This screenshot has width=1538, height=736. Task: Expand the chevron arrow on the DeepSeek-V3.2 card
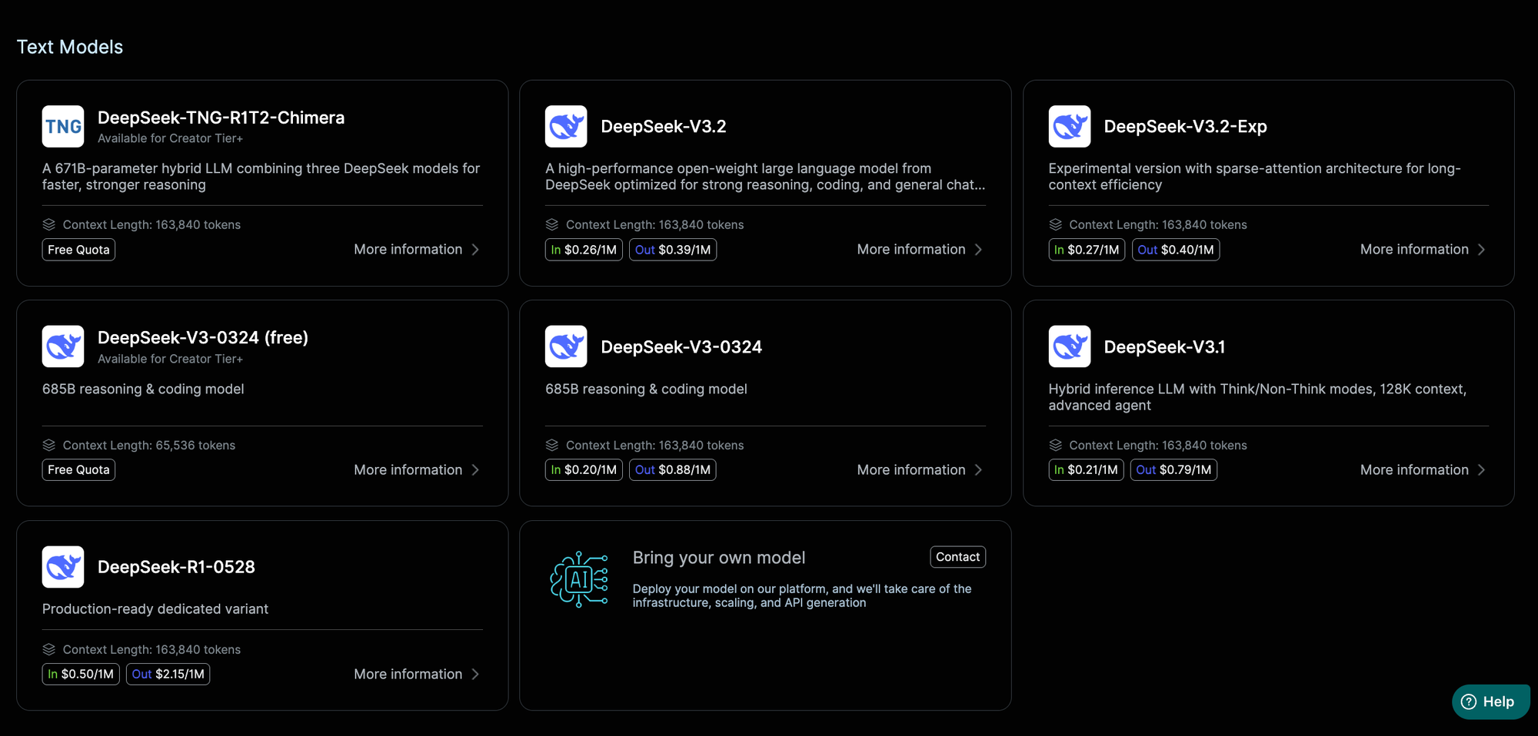[x=978, y=250]
